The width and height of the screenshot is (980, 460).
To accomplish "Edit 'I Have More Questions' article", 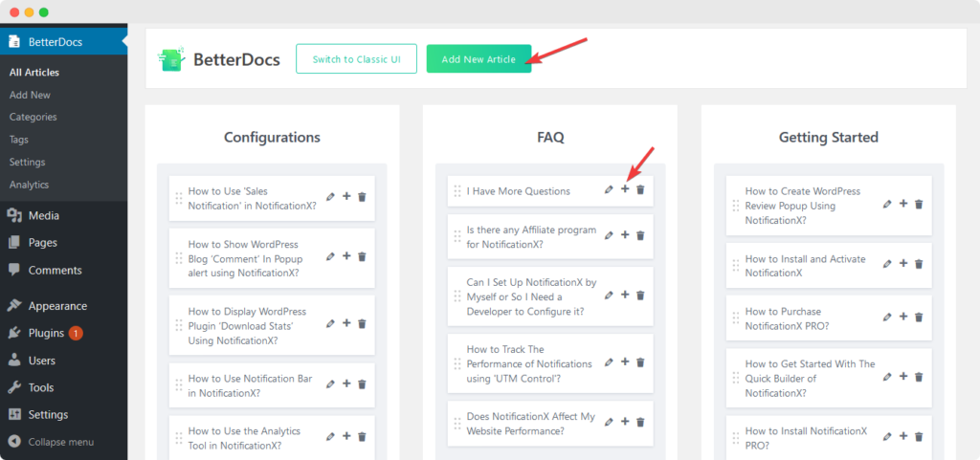I will click(x=610, y=189).
